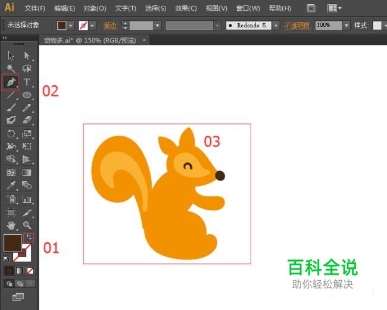Select the Width tool
Image resolution: width=387 pixels, height=310 pixels.
point(11,146)
